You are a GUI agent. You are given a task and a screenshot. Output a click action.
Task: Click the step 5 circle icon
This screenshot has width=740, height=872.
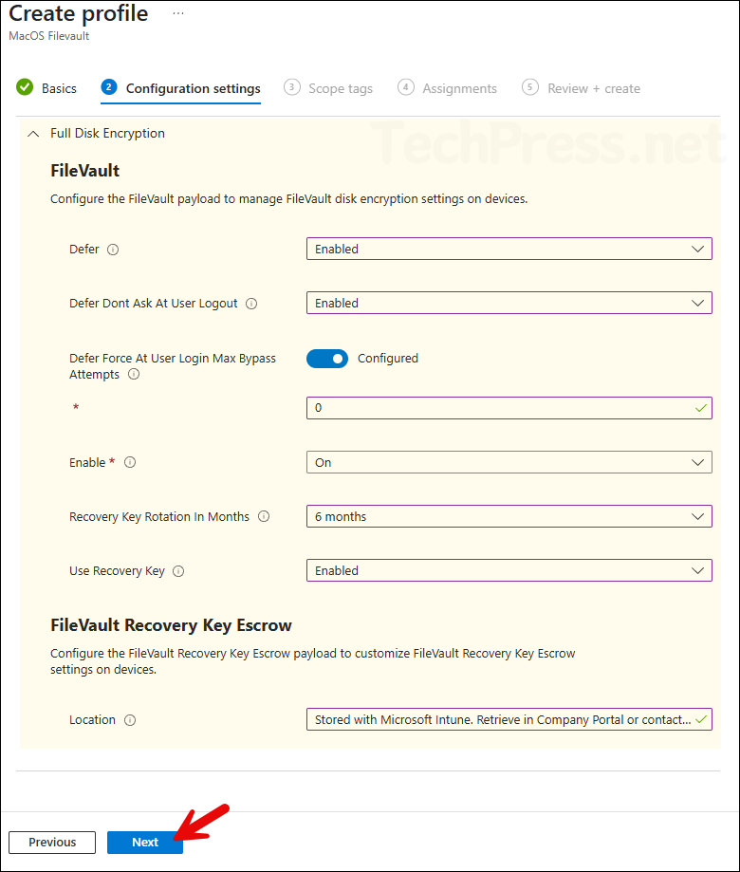coord(529,87)
